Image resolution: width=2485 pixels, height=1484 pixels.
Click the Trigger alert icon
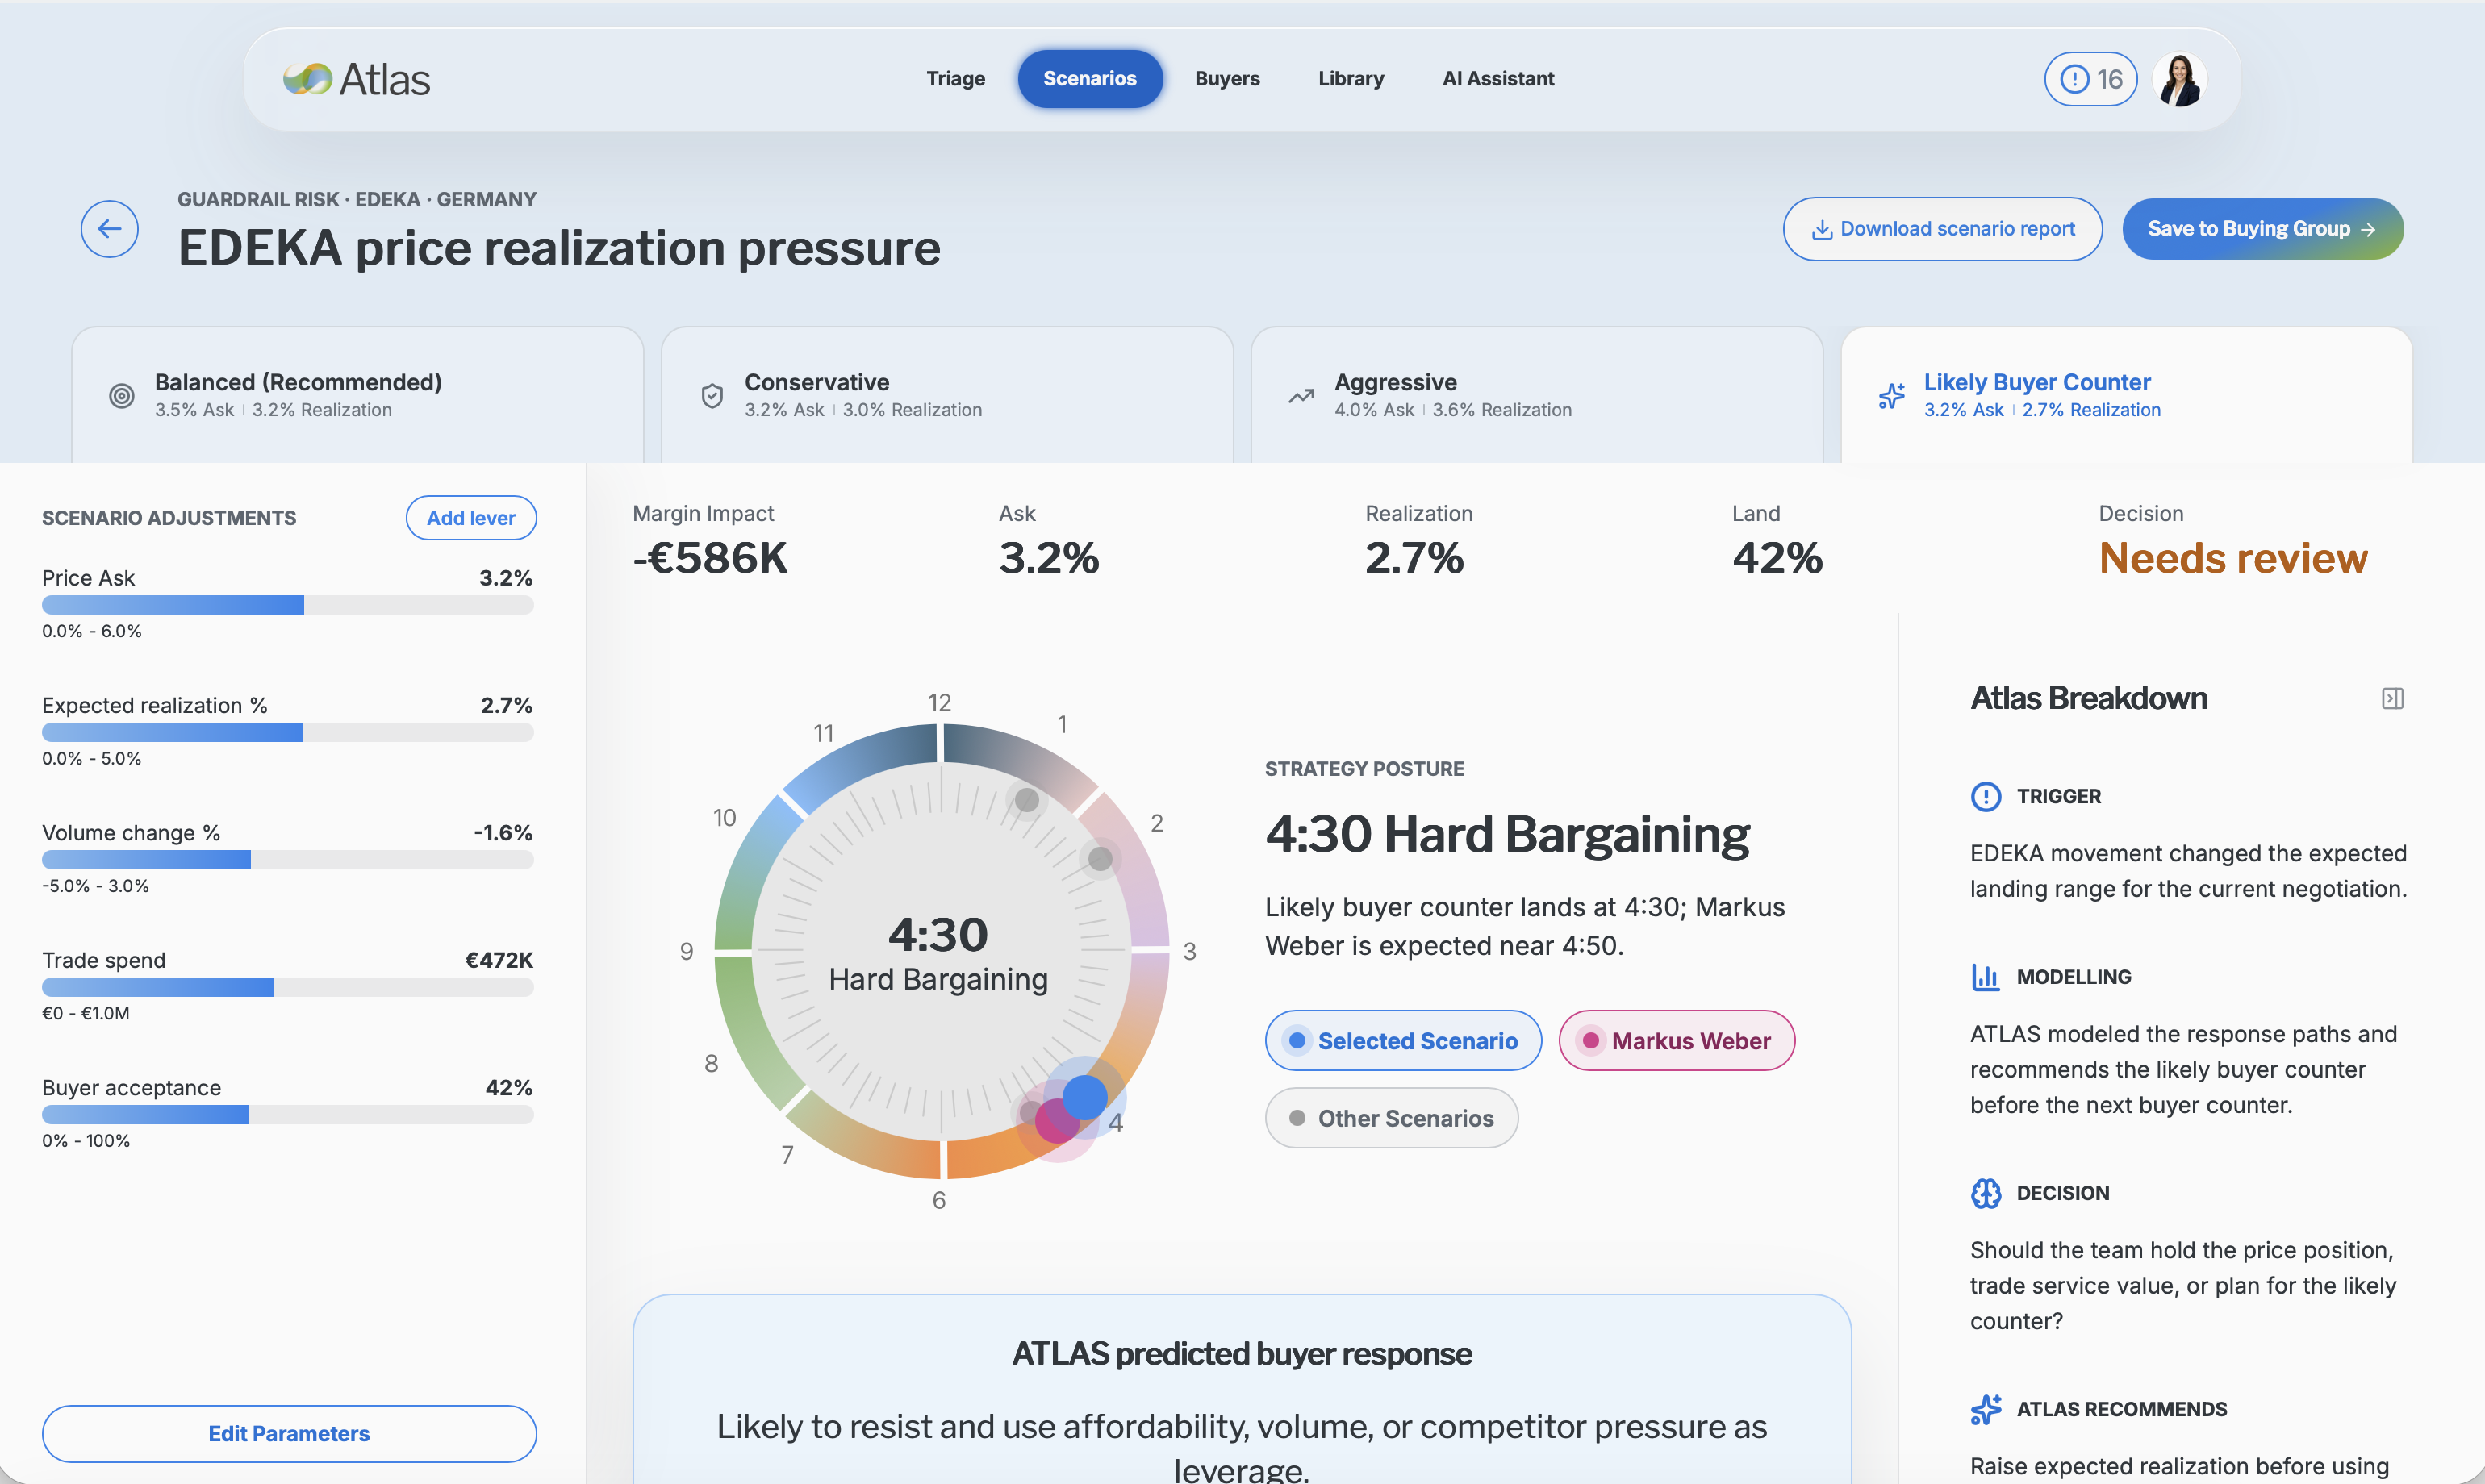[x=1986, y=796]
